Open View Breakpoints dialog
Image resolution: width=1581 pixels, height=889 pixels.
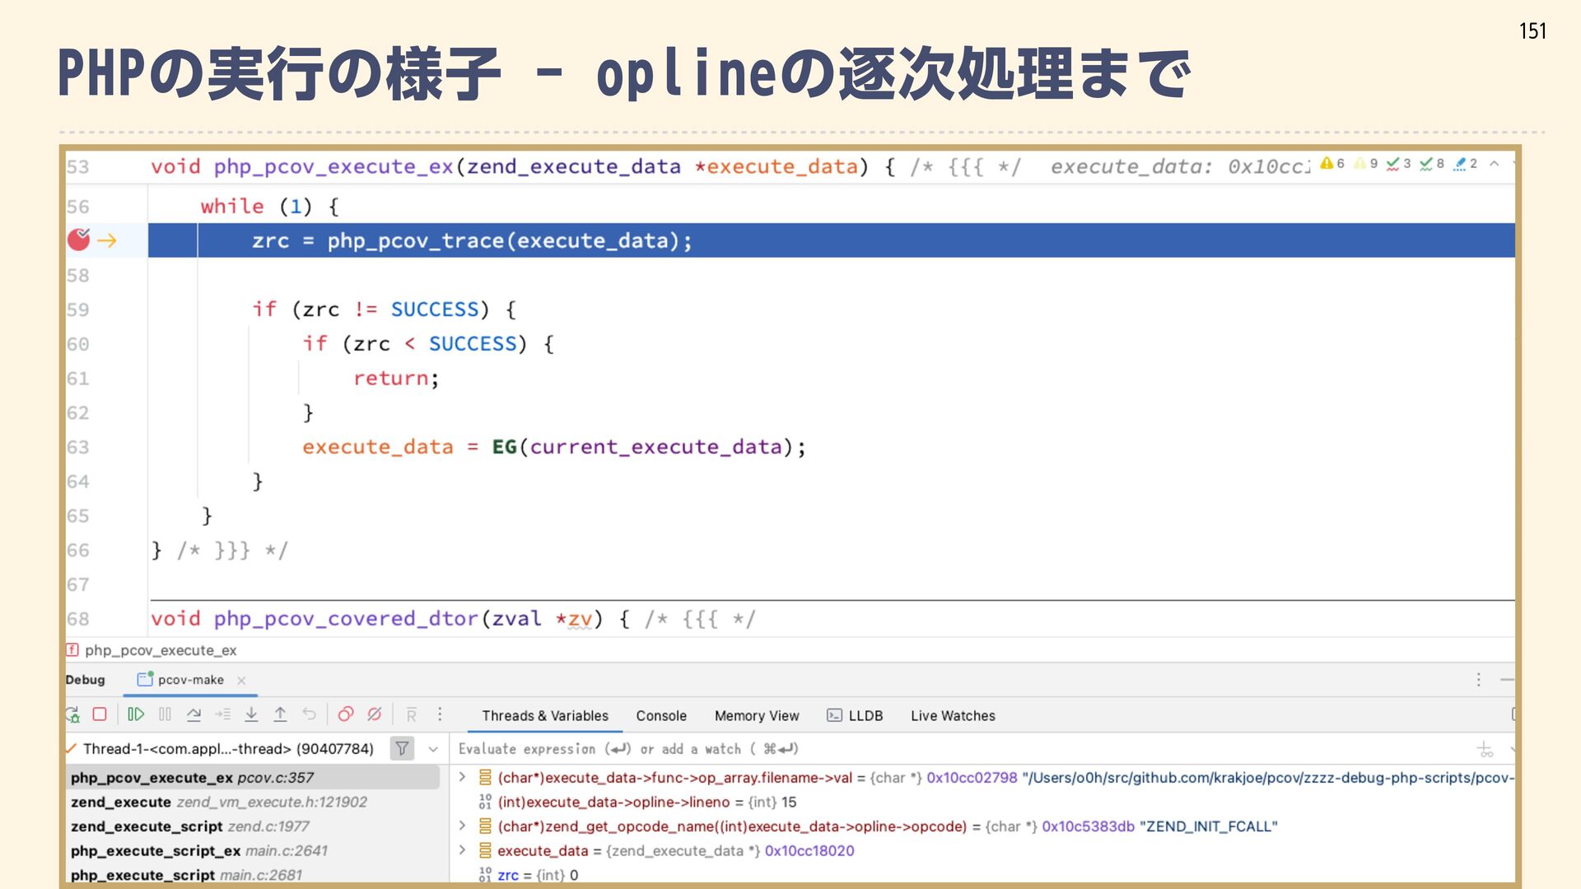346,714
